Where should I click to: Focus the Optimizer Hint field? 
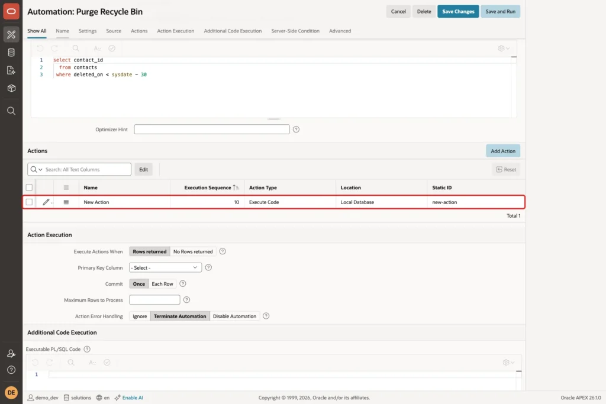point(212,130)
